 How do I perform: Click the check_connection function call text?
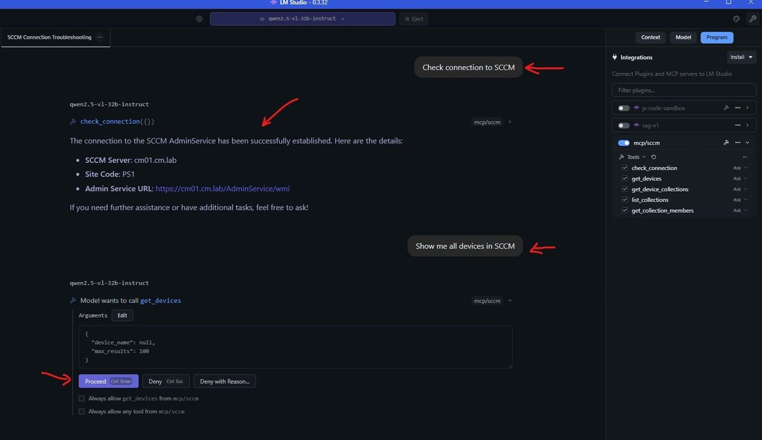point(117,121)
